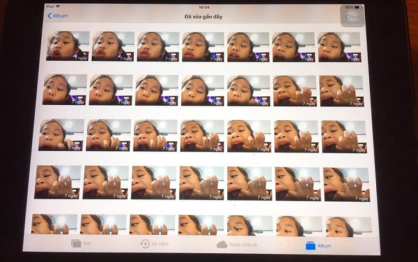Tap the Đã xóa gần đây title
This screenshot has width=418, height=262.
click(x=204, y=16)
